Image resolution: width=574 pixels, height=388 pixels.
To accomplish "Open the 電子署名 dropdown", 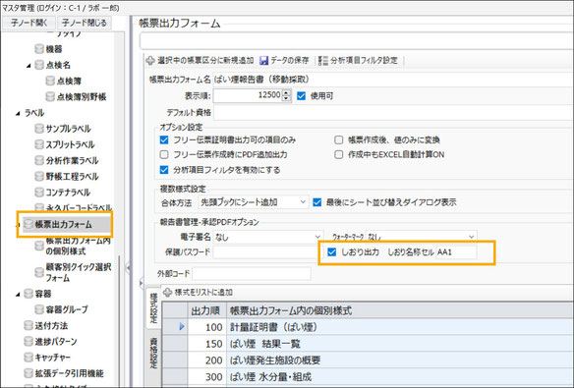I will pos(268,238).
